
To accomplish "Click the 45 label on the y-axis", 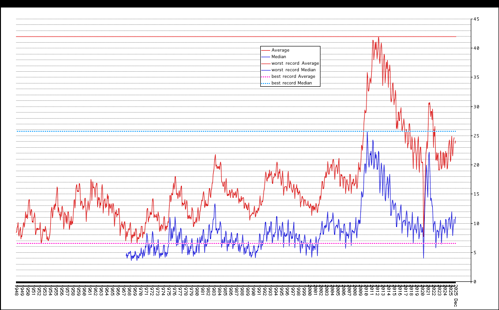I will (x=476, y=19).
